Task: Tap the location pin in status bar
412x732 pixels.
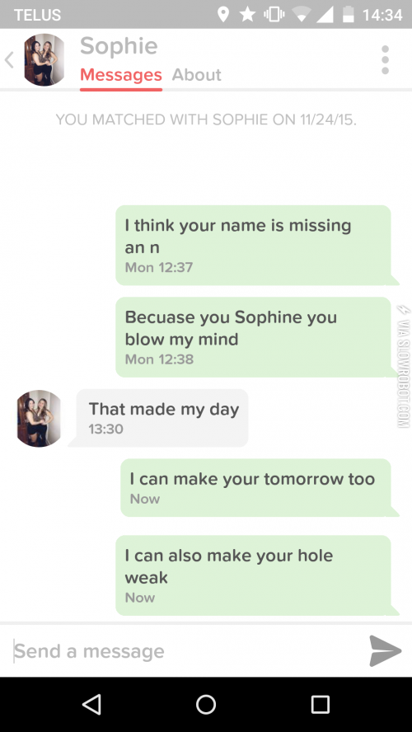Action: coord(223,15)
